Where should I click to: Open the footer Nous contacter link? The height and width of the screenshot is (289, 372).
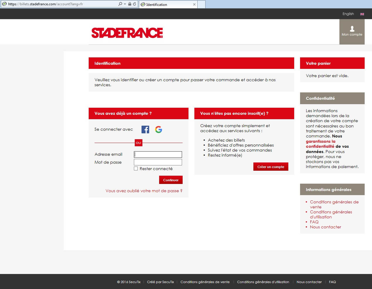click(309, 282)
